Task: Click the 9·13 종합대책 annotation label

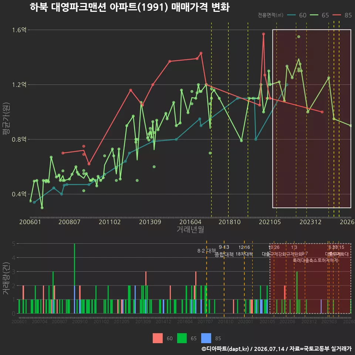Action: 224,251
